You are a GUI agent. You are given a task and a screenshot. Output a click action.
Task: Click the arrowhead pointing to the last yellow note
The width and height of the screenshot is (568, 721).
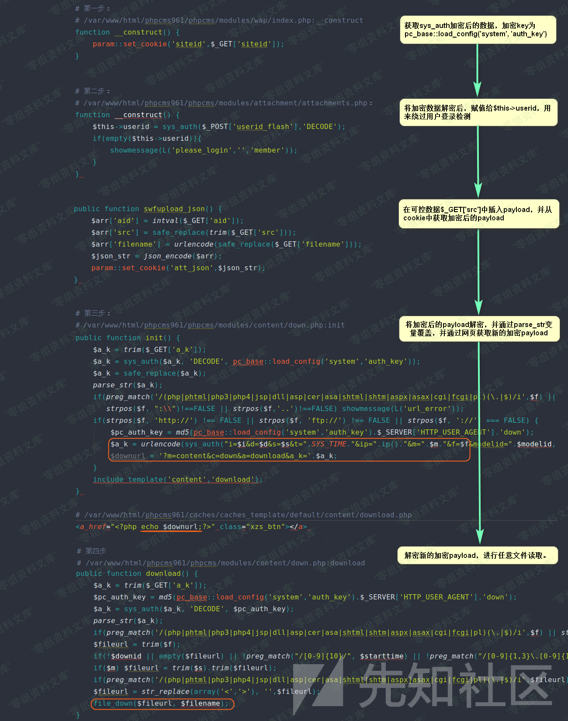coord(480,536)
